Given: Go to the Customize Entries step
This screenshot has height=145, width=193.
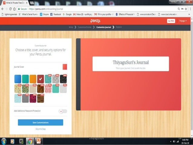Looking at the screenshot, I should click(85, 27).
